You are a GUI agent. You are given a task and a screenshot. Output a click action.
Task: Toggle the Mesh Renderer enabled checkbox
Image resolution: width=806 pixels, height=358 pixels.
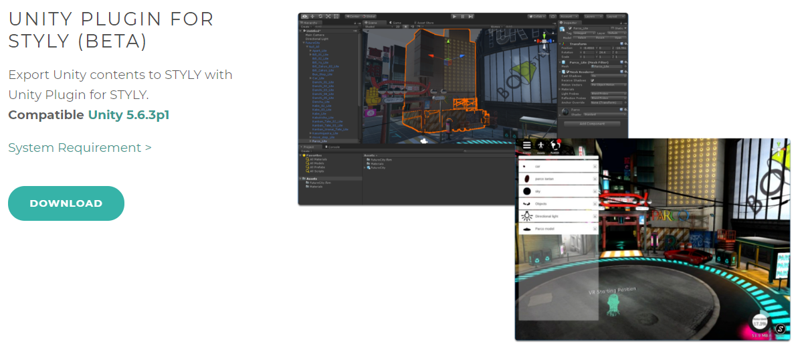[x=567, y=71]
